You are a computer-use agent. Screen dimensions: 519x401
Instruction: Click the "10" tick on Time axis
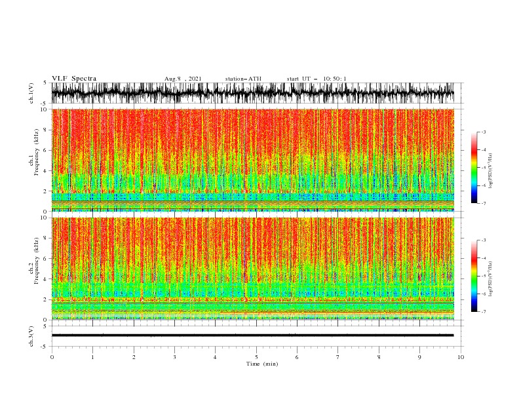[x=461, y=357]
